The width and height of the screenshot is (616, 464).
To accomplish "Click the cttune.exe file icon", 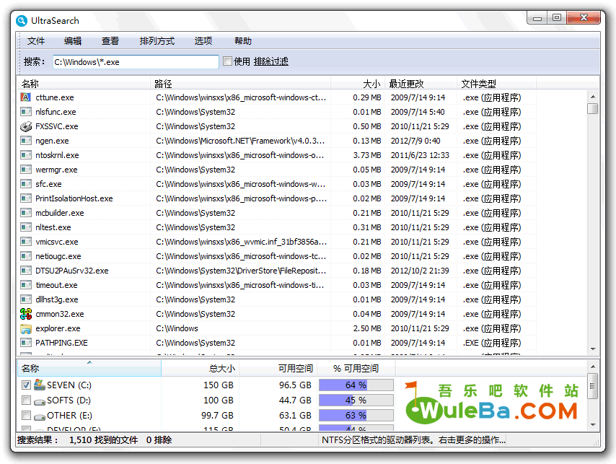I will pos(26,97).
